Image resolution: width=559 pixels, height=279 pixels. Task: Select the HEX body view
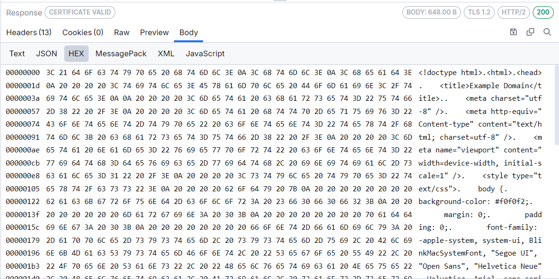[x=76, y=53]
